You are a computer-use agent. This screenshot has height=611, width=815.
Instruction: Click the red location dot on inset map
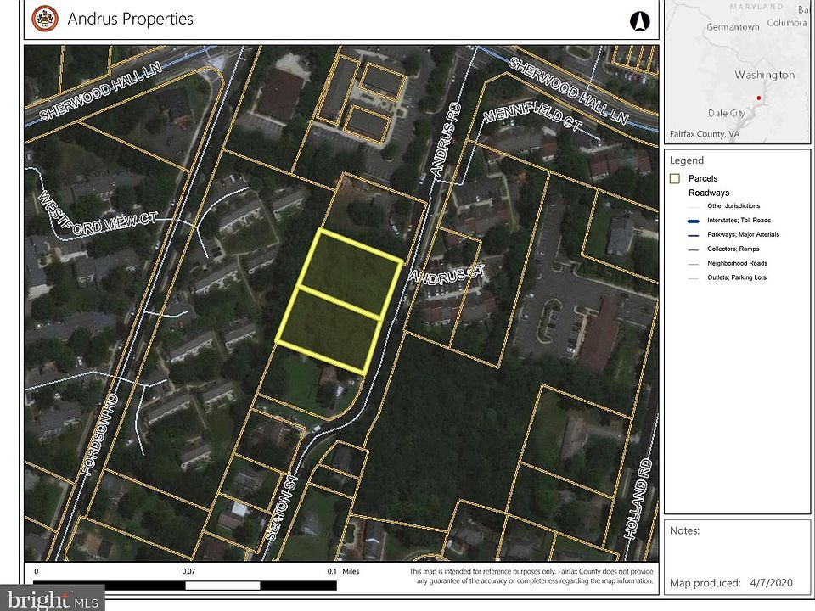(x=758, y=98)
